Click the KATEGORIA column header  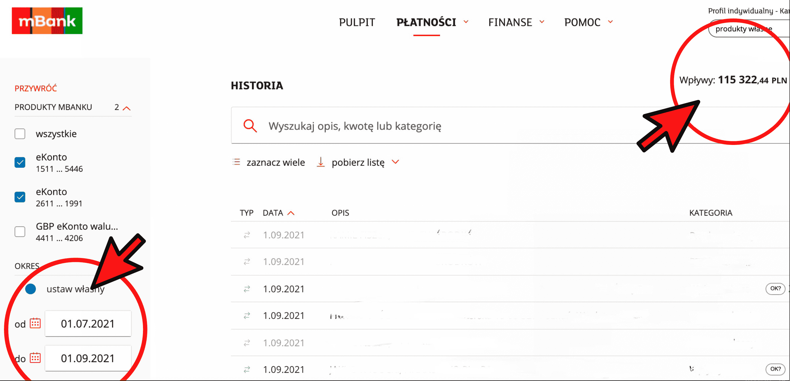711,213
